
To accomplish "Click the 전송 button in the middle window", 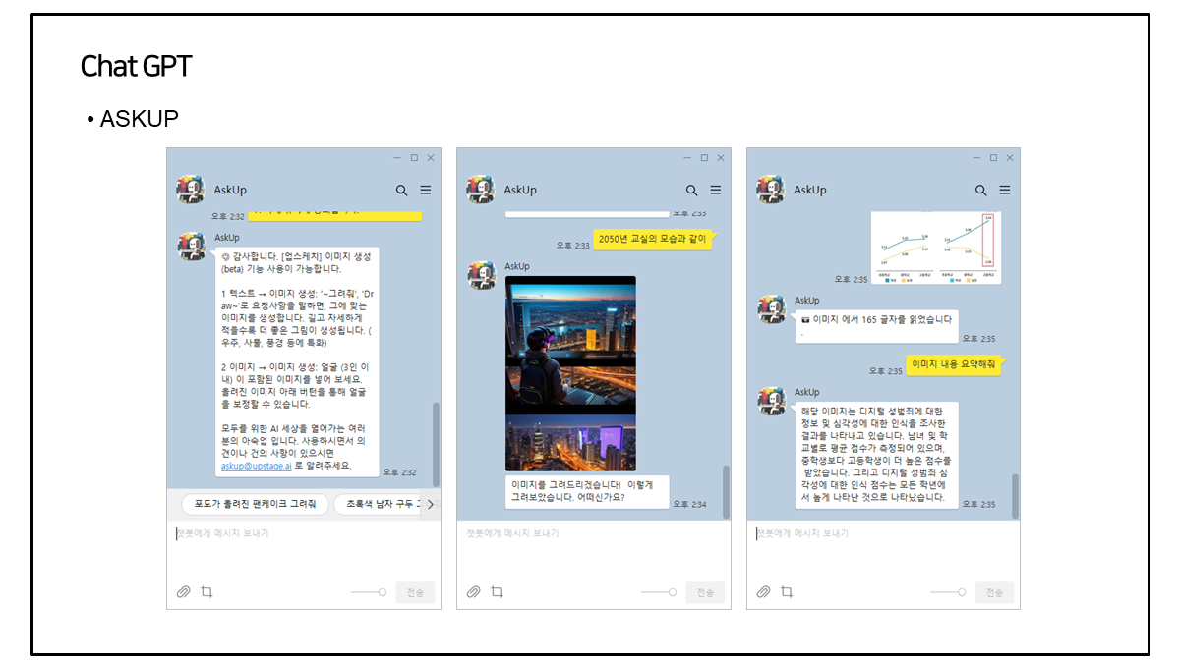I will (706, 592).
